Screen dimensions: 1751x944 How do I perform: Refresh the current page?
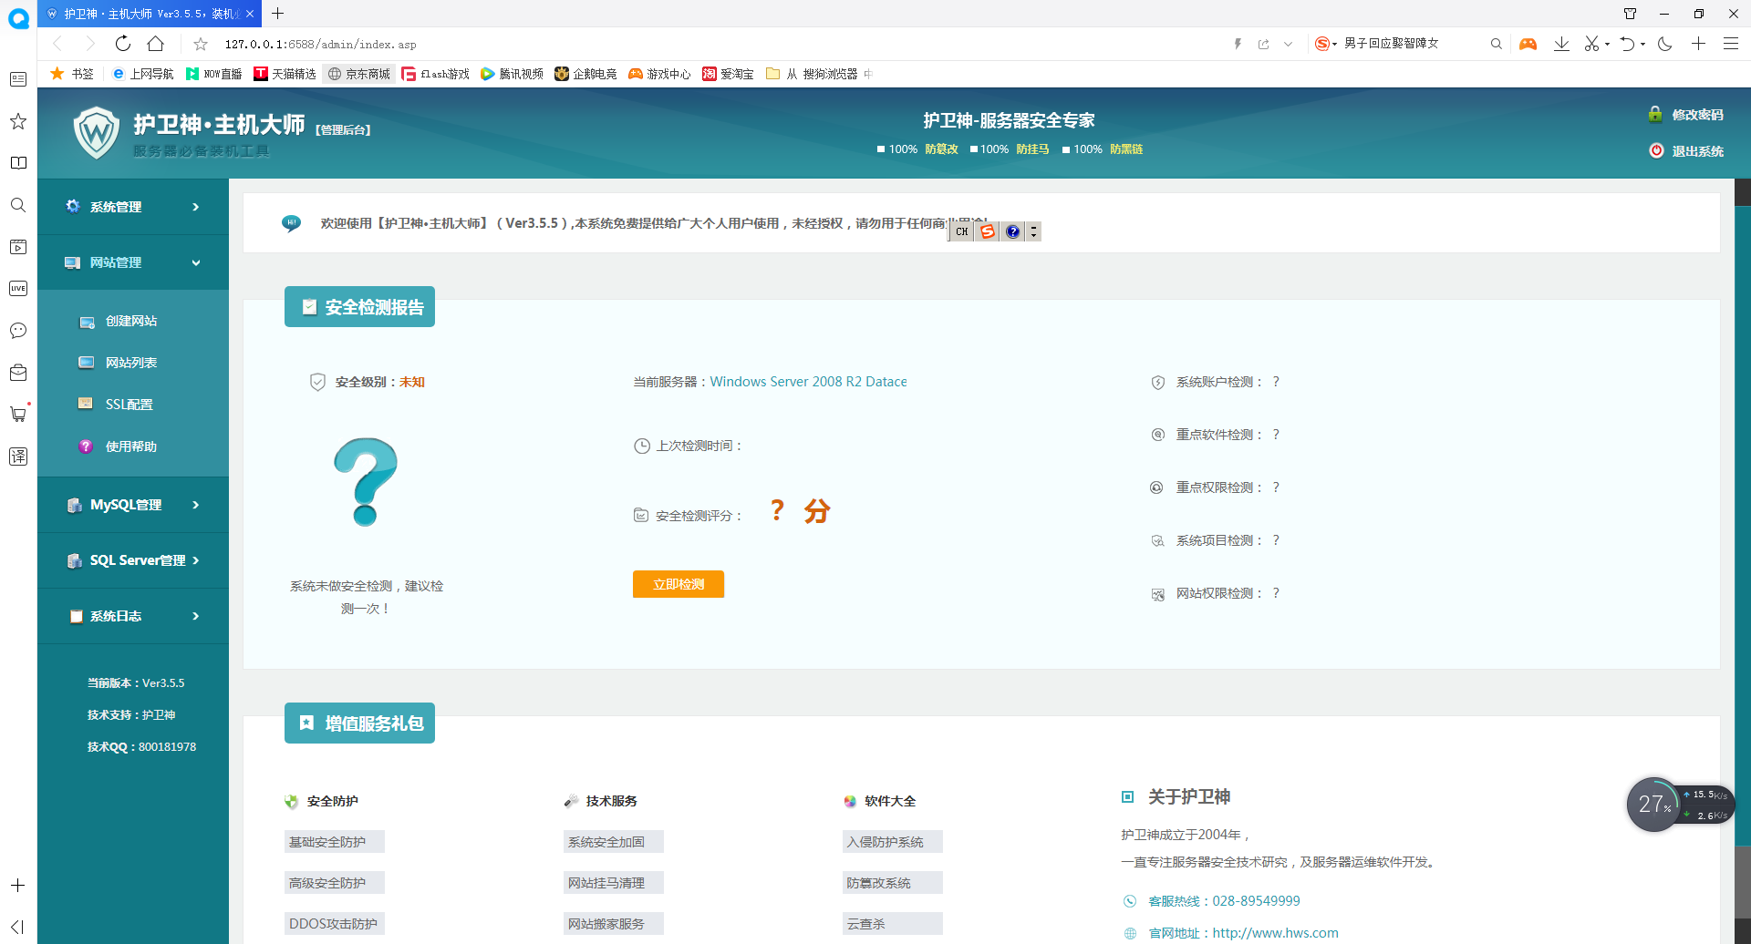(x=122, y=43)
